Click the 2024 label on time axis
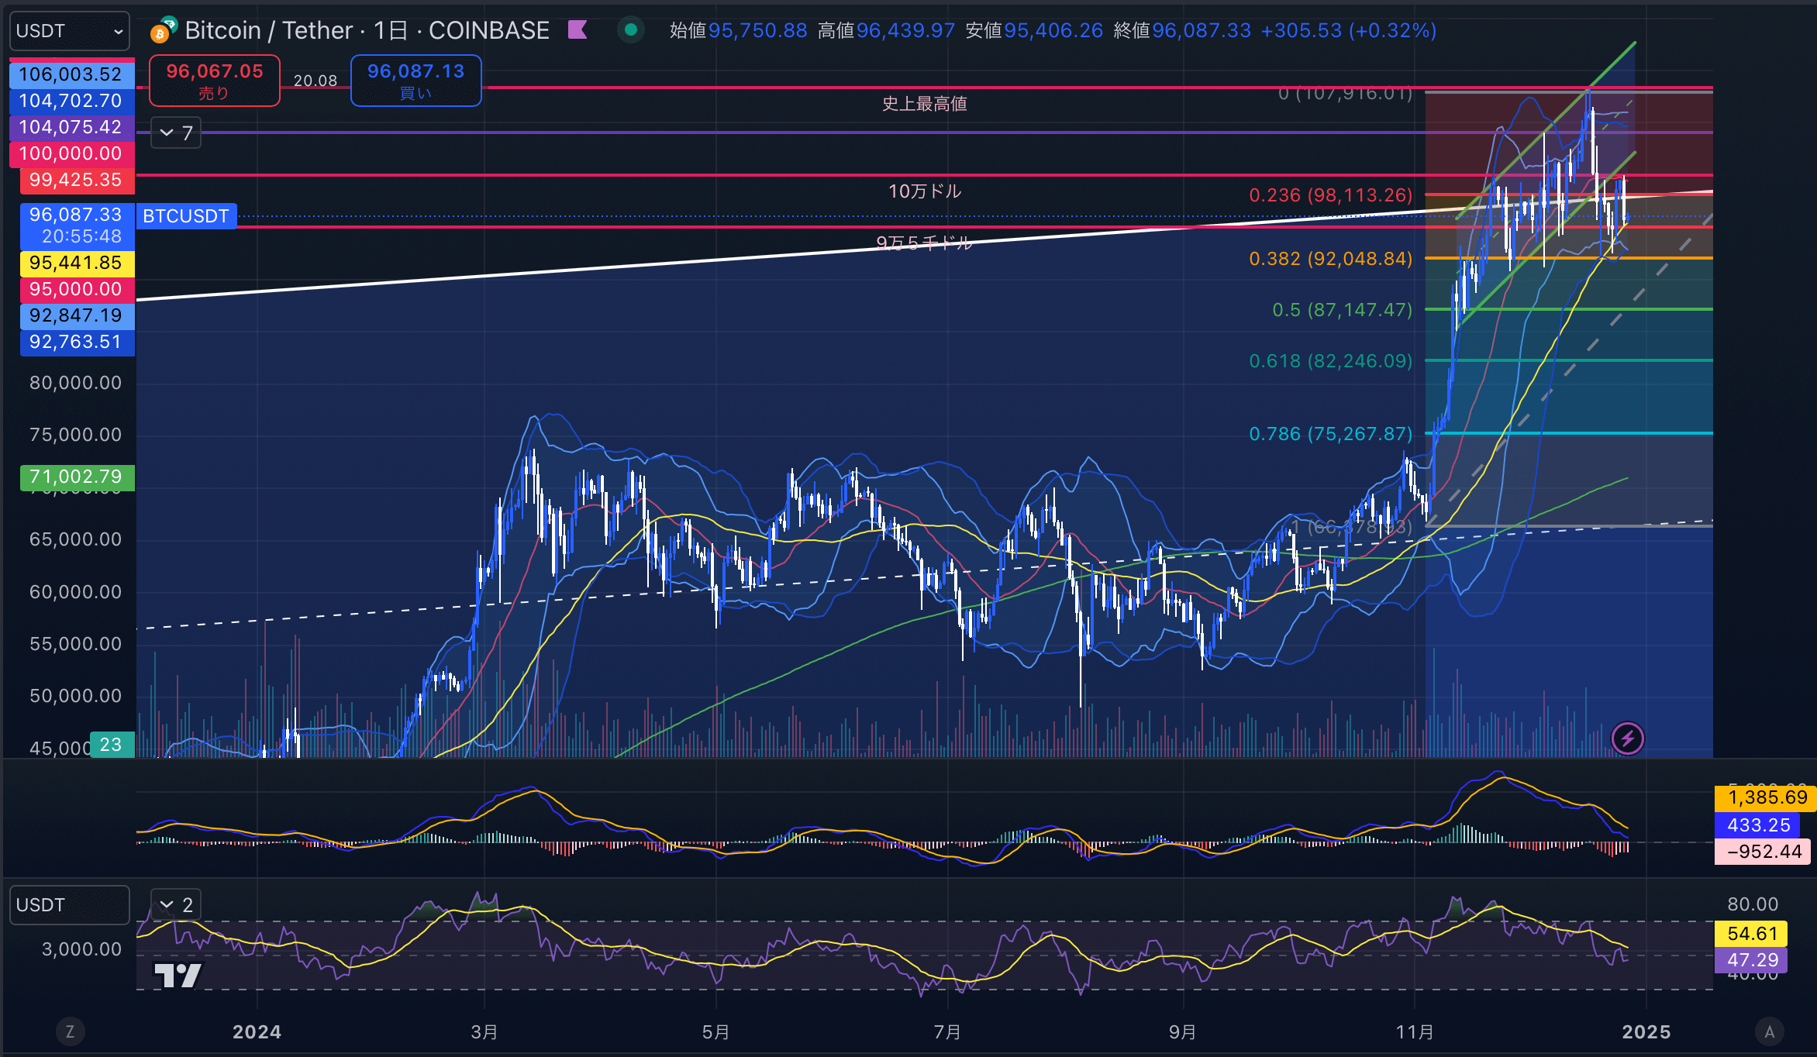 pyautogui.click(x=257, y=1032)
